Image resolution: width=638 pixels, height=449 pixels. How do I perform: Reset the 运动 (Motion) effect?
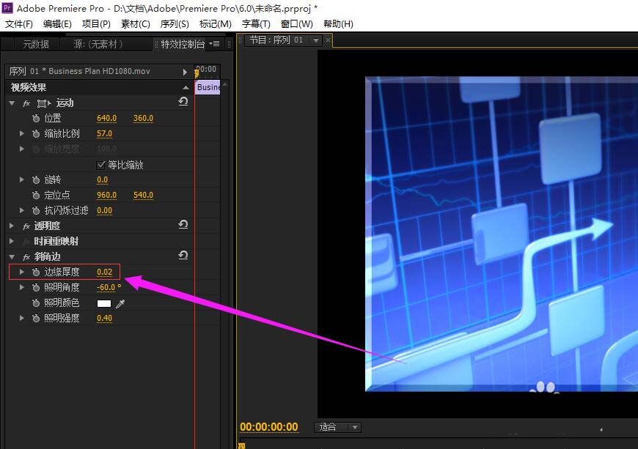[x=183, y=101]
